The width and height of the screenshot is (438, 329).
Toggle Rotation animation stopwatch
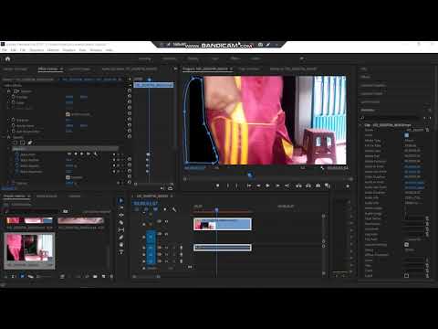[14, 120]
